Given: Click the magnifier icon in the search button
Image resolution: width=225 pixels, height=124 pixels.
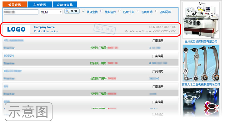Looking at the screenshot, I should [x=67, y=11].
